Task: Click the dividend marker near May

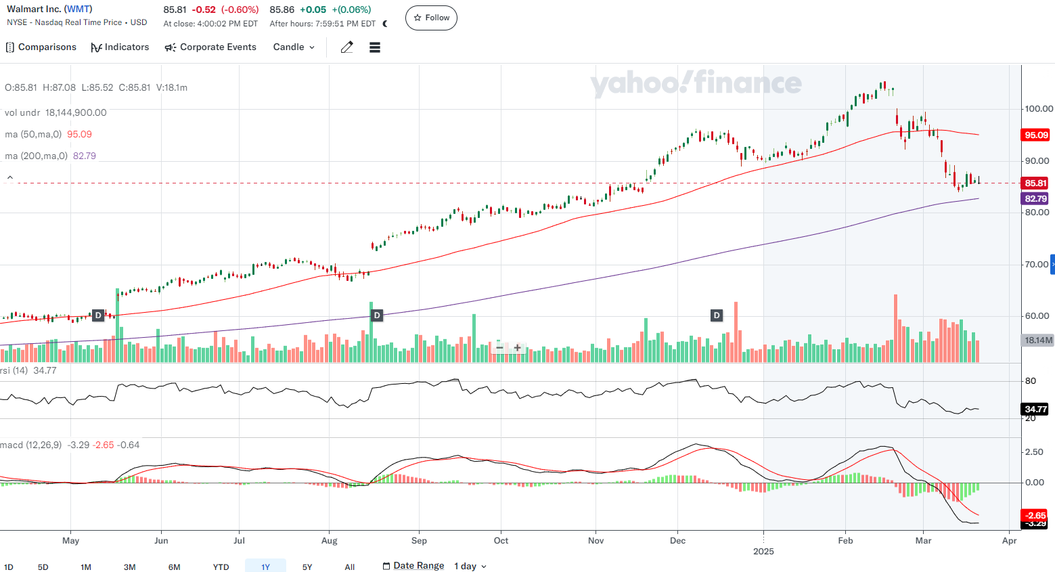Action: click(98, 315)
